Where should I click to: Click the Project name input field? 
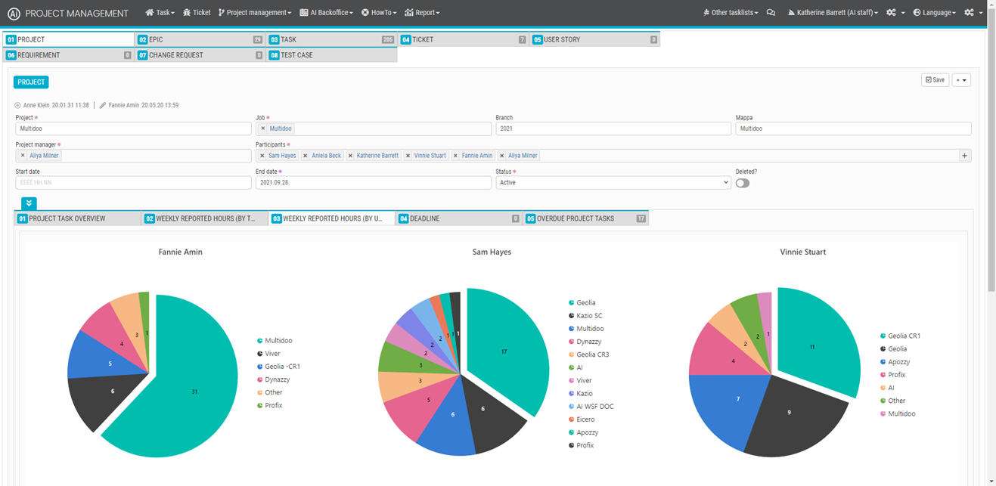click(x=133, y=129)
